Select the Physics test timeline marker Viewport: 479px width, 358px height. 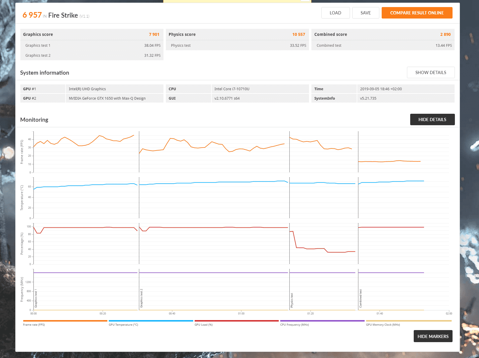tap(292, 300)
